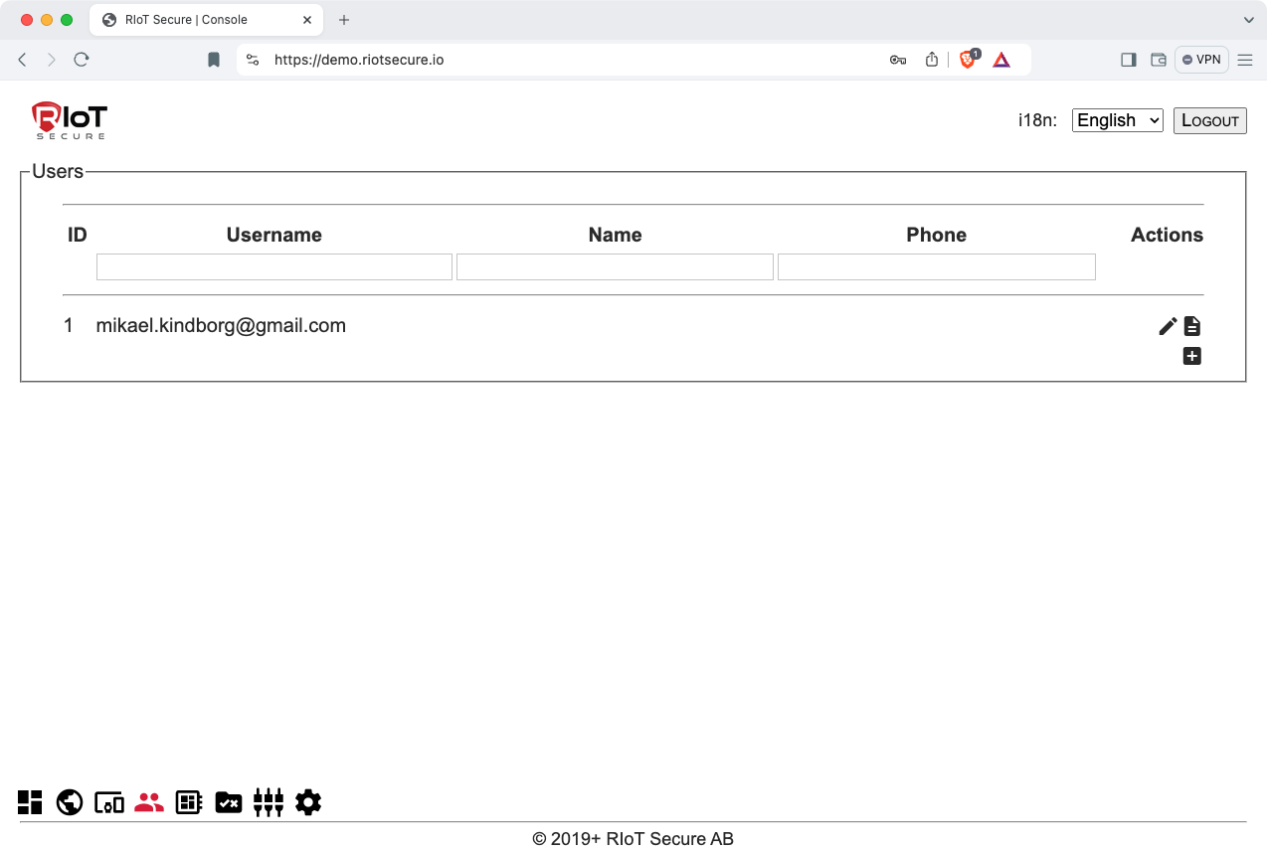Click the Username filter input field

point(274,266)
